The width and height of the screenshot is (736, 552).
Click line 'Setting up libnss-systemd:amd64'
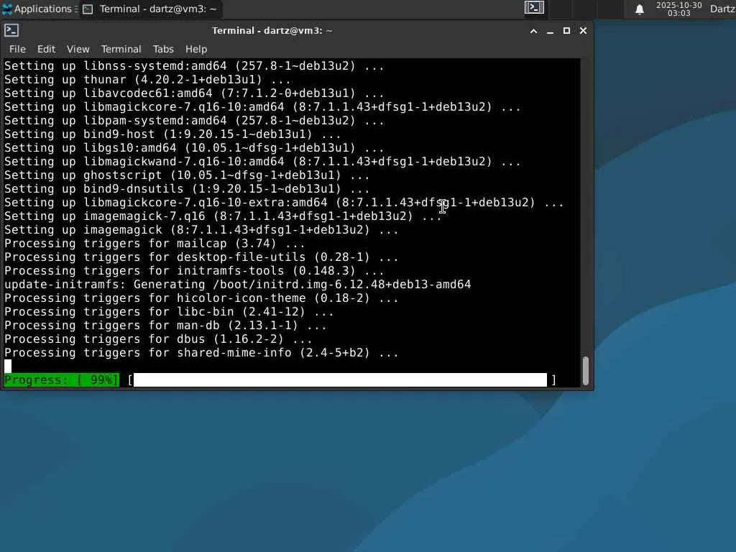194,66
